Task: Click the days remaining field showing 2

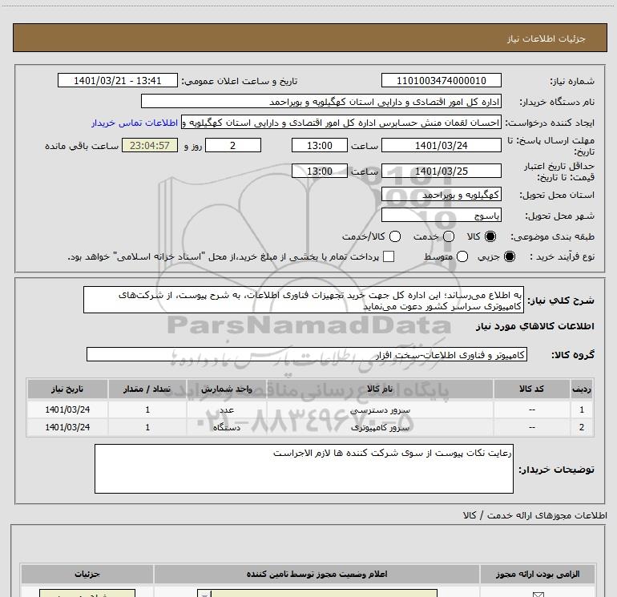Action: pos(233,145)
